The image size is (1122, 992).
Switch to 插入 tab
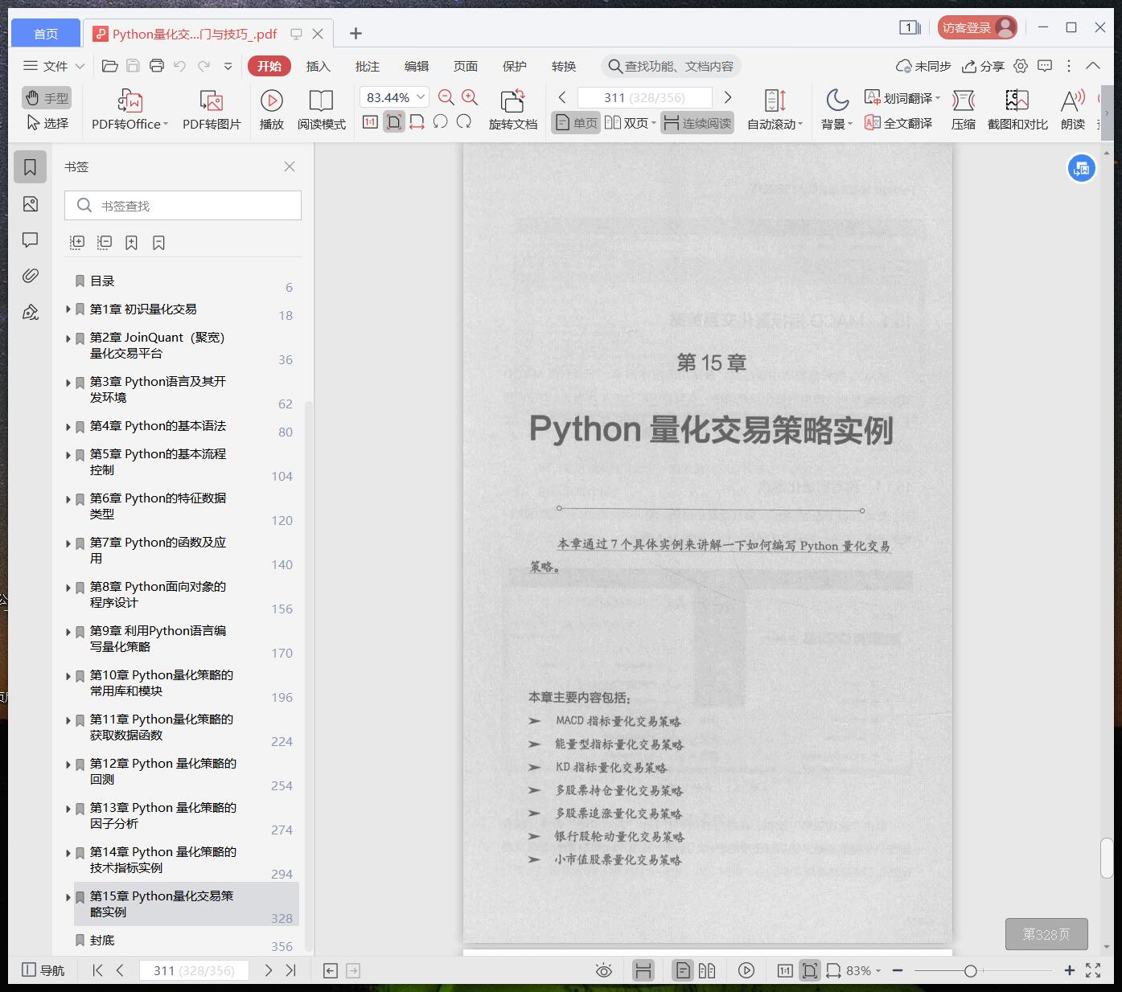pyautogui.click(x=319, y=66)
